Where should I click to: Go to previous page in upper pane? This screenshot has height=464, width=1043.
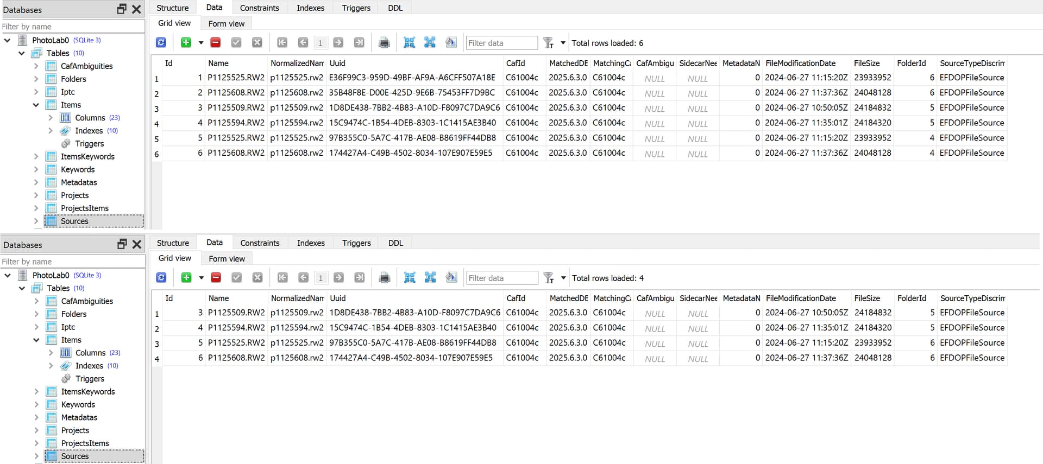[x=303, y=43]
